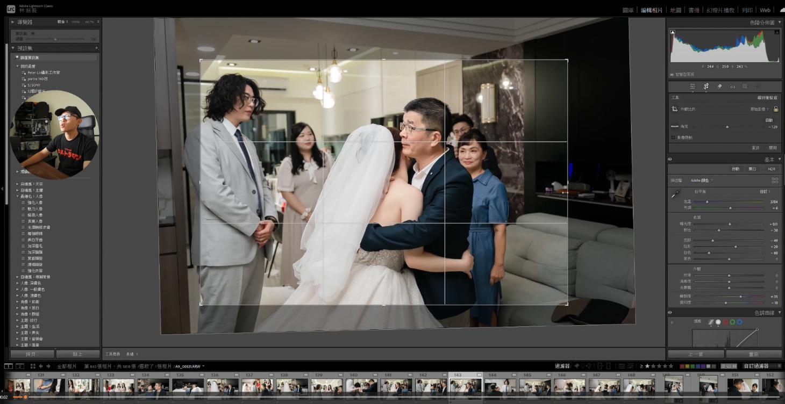Viewport: 785px width, 404px height.
Task: Select the green channel curve circle
Action: pyautogui.click(x=732, y=322)
